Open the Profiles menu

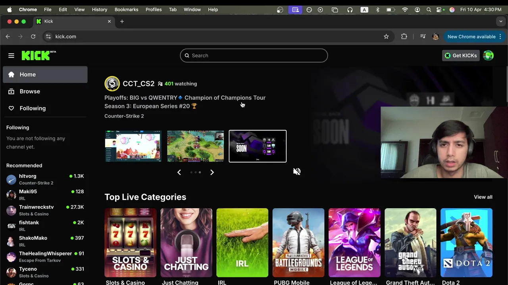pyautogui.click(x=154, y=9)
